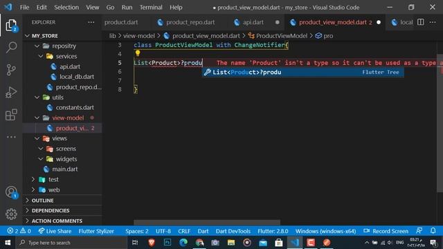The height and width of the screenshot is (249, 443).
Task: Select language mode Dart in status bar
Action: (203, 231)
